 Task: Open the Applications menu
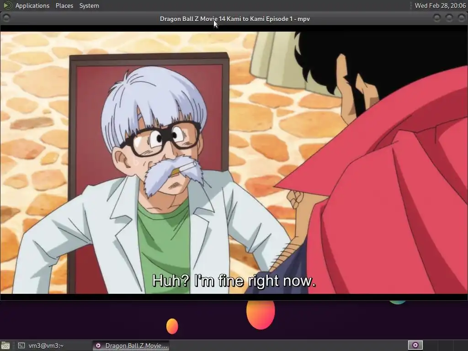click(32, 5)
